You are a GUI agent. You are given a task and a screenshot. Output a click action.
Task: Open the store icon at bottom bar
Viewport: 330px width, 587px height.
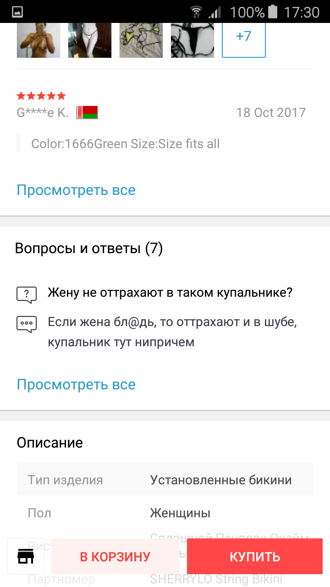click(26, 556)
